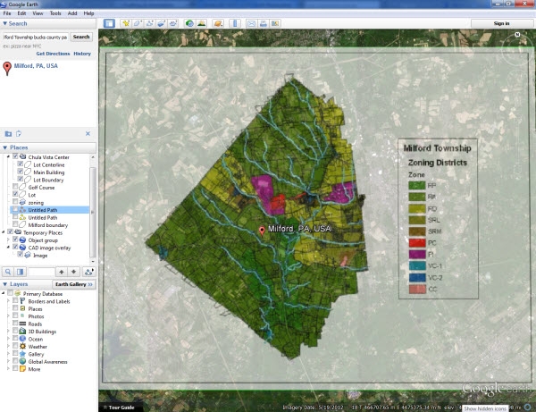536x412 pixels.
Task: Open the Add menu
Action: click(x=72, y=13)
